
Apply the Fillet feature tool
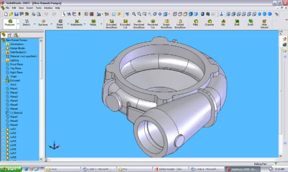click(x=196, y=23)
